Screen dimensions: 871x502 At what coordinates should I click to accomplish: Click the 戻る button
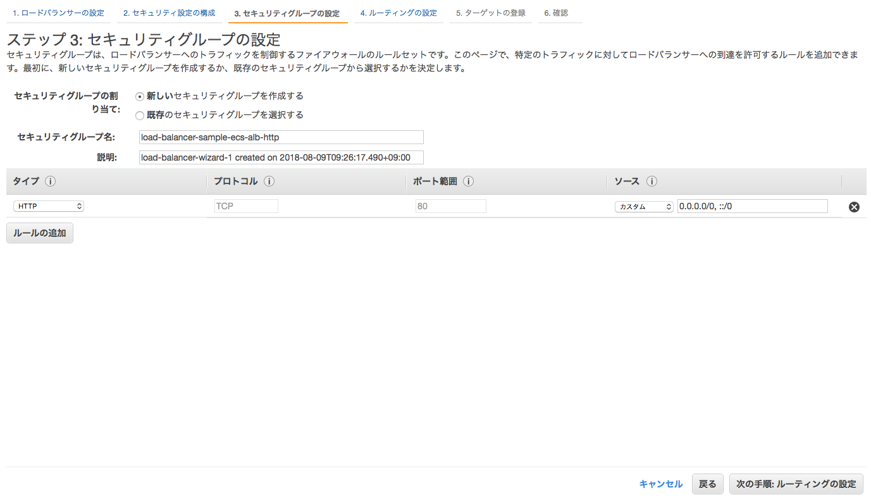707,484
